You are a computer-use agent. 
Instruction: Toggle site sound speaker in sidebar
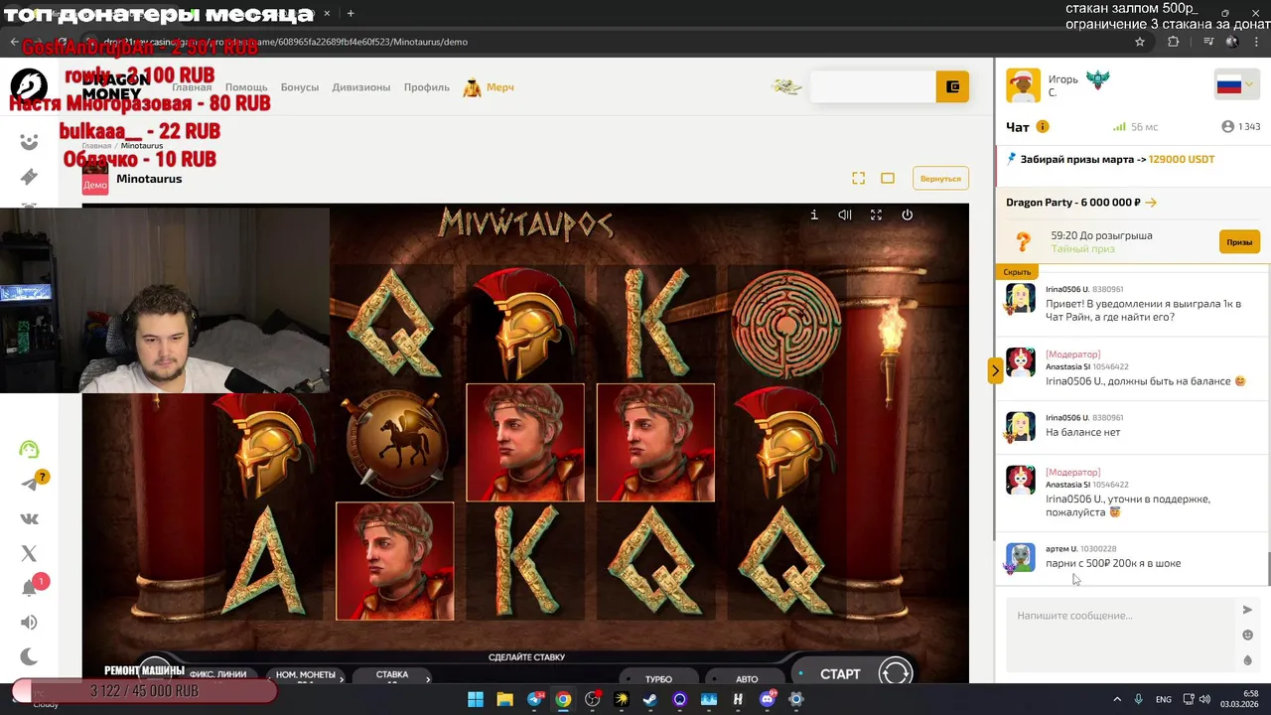pos(29,623)
